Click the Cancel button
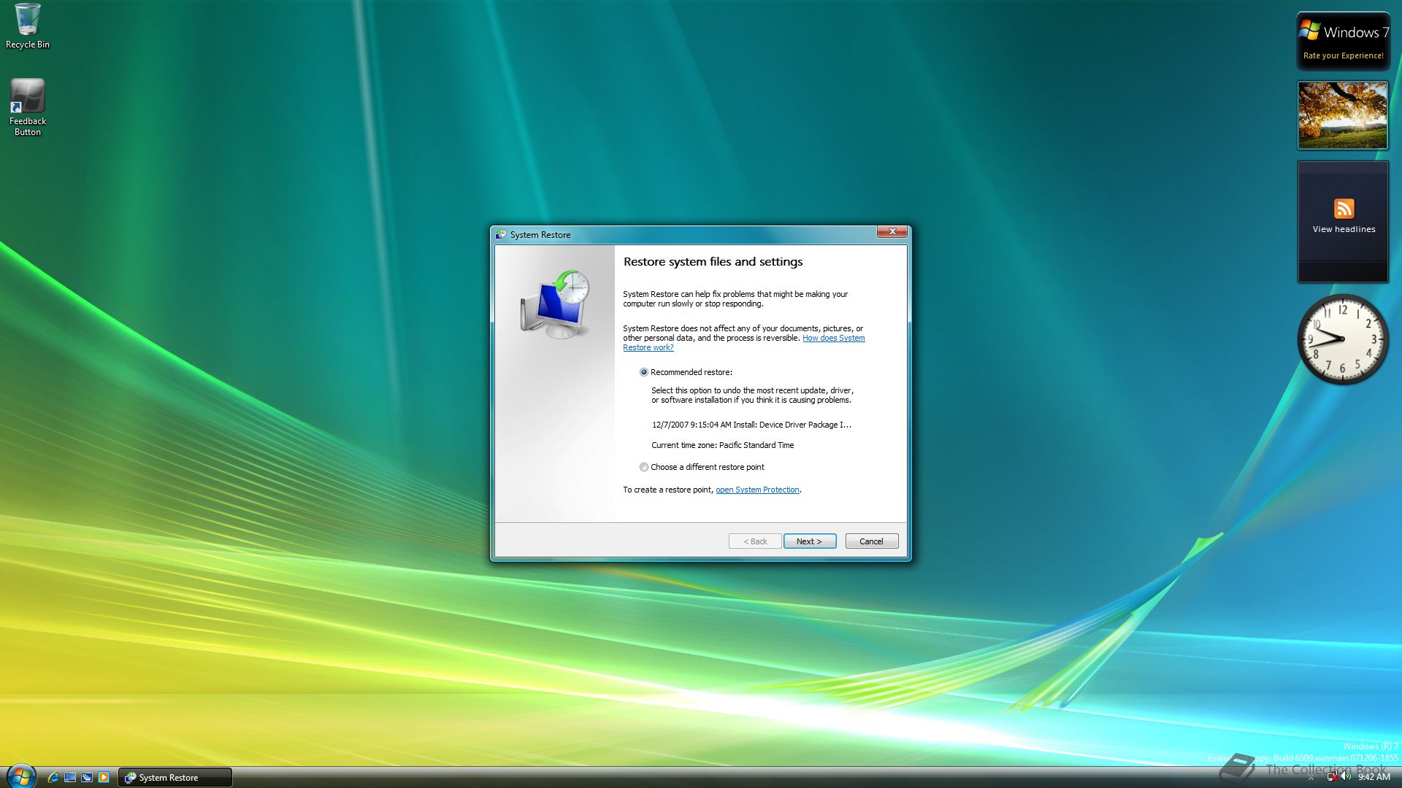 pos(871,541)
